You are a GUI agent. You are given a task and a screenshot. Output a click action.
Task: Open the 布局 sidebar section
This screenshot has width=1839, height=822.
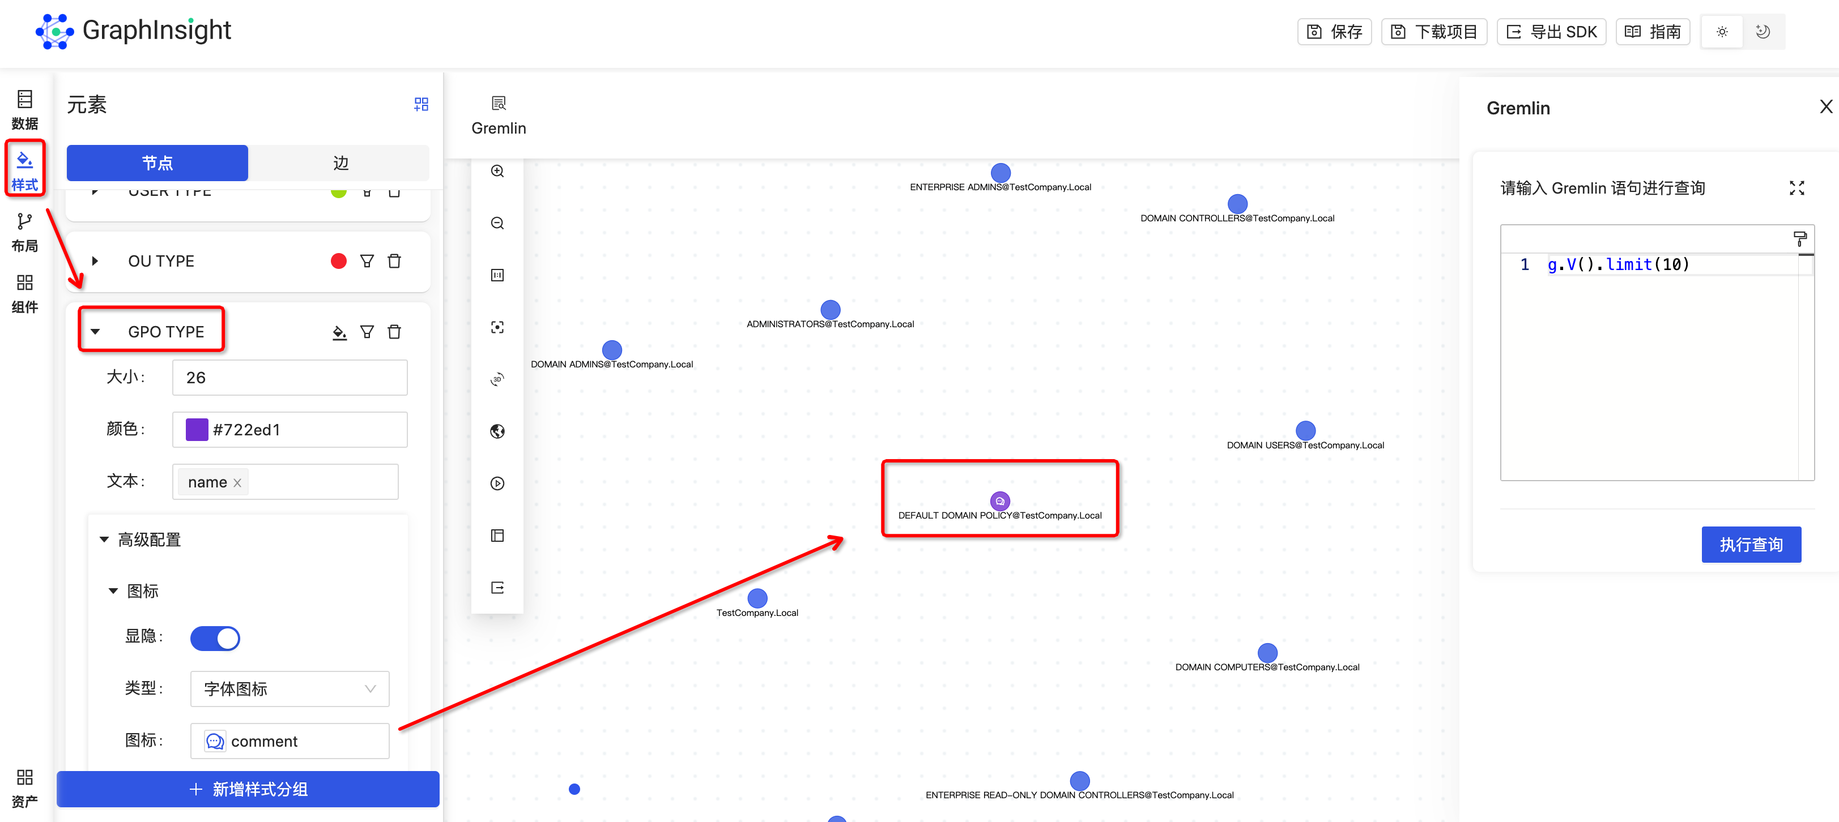tap(24, 233)
